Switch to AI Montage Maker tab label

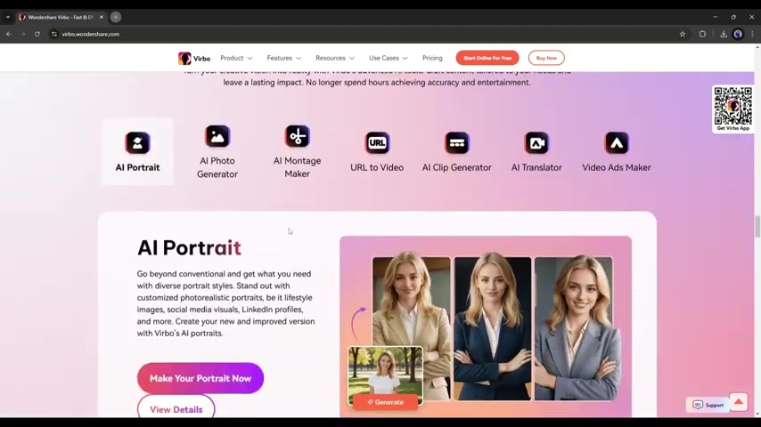point(297,167)
